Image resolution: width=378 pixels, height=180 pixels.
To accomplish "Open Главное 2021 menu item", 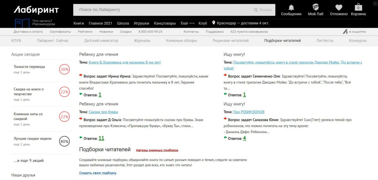I will point(100,23).
